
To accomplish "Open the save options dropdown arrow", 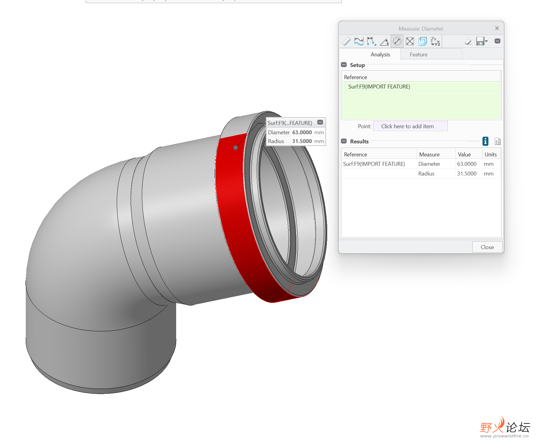I will point(486,41).
